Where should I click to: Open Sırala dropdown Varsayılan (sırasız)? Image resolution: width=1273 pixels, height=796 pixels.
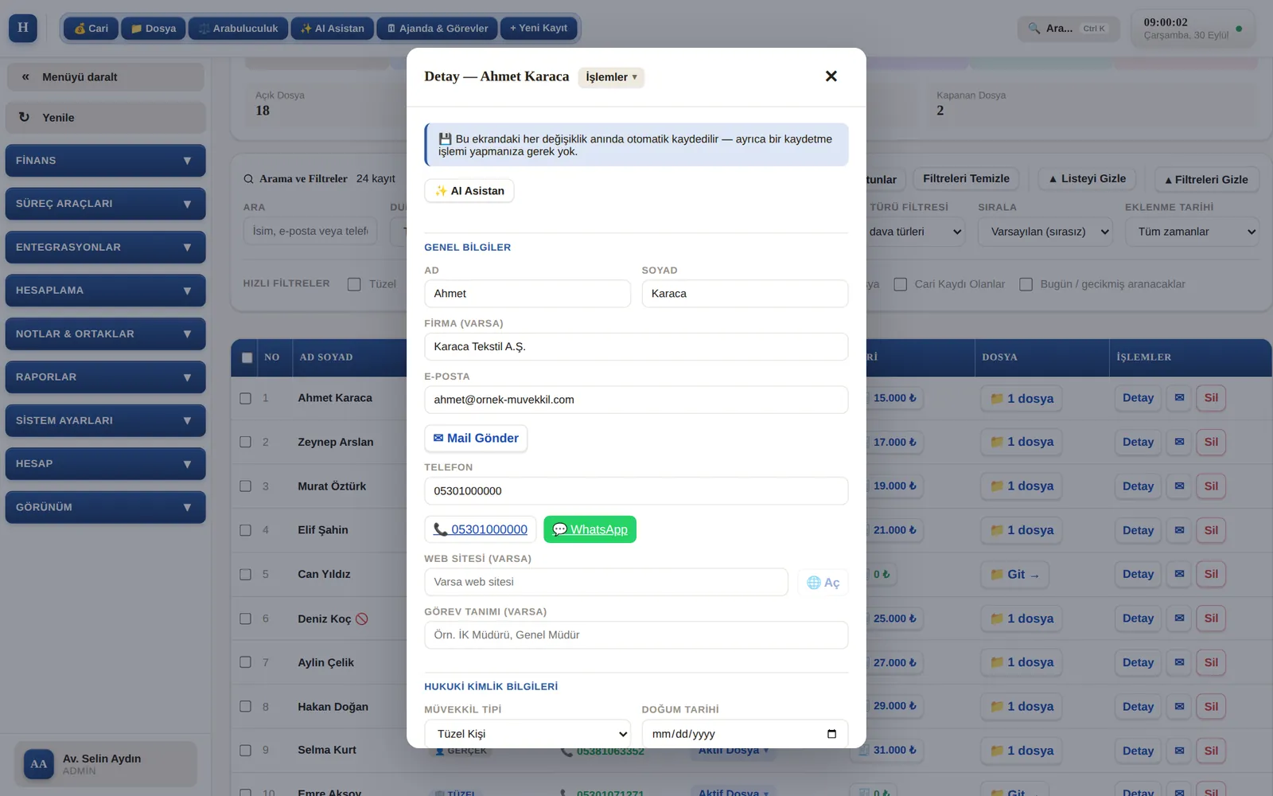(x=1045, y=232)
